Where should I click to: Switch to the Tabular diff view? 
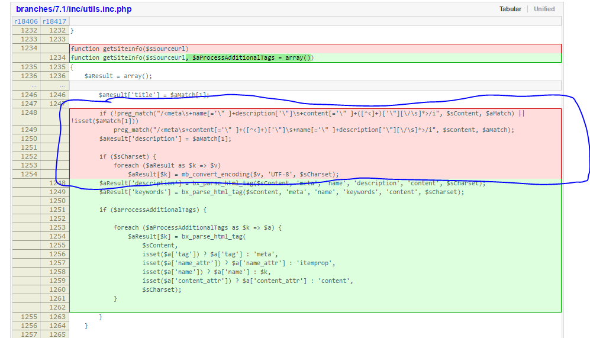click(x=510, y=9)
